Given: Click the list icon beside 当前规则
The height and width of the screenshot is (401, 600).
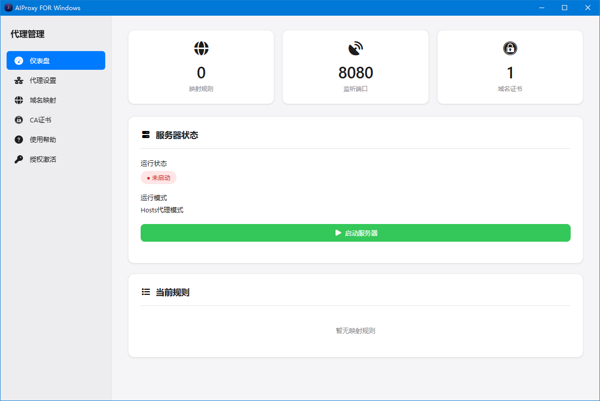Looking at the screenshot, I should [146, 292].
